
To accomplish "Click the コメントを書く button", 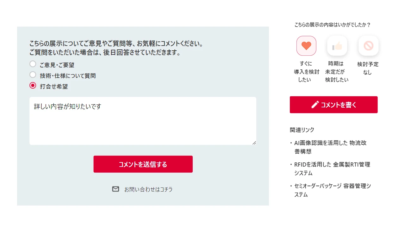I will click(x=333, y=105).
